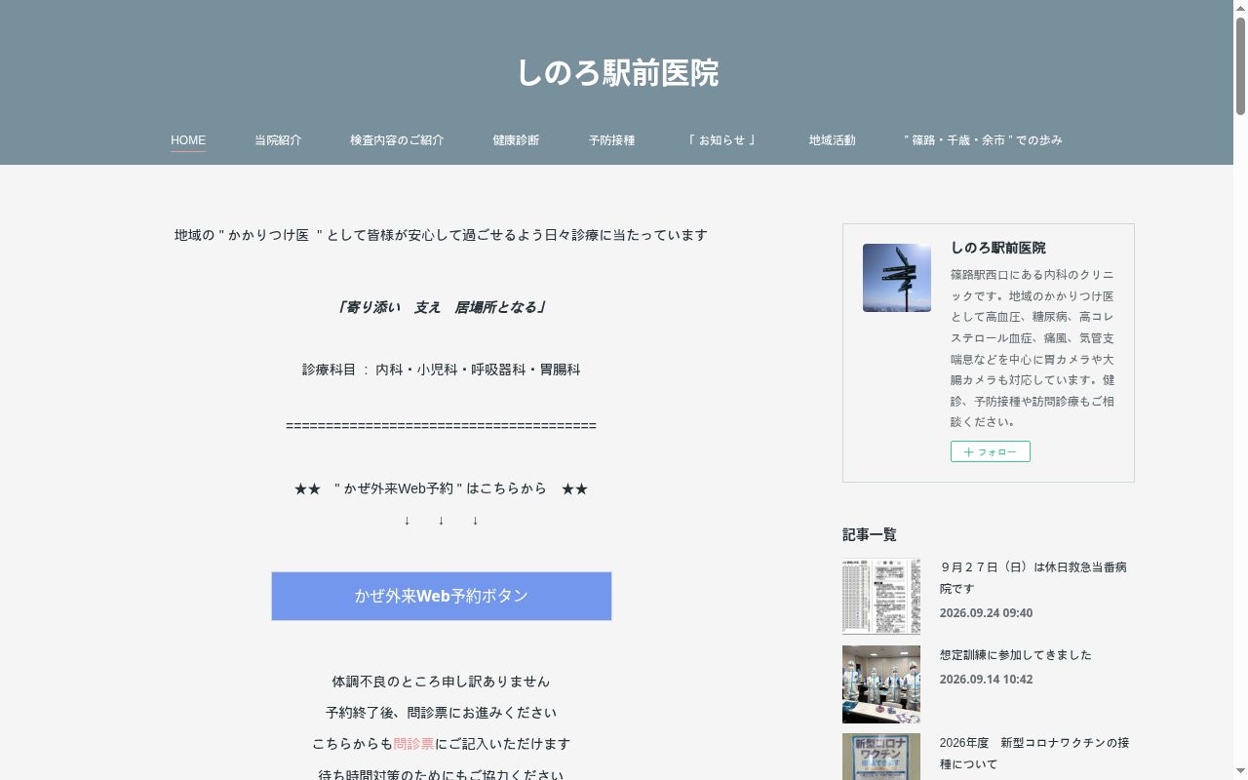Open the pink 問診票 link
The image size is (1248, 780).
(414, 744)
